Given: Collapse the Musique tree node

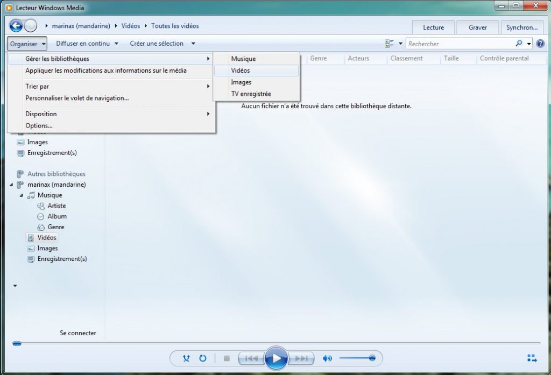Looking at the screenshot, I should point(22,195).
